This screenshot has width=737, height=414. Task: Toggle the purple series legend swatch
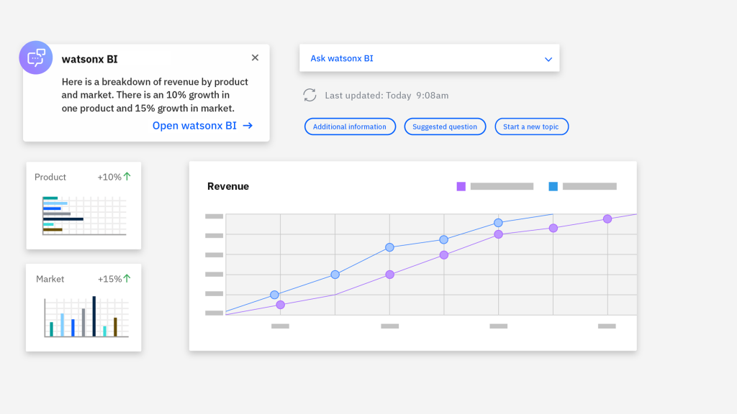click(x=461, y=186)
